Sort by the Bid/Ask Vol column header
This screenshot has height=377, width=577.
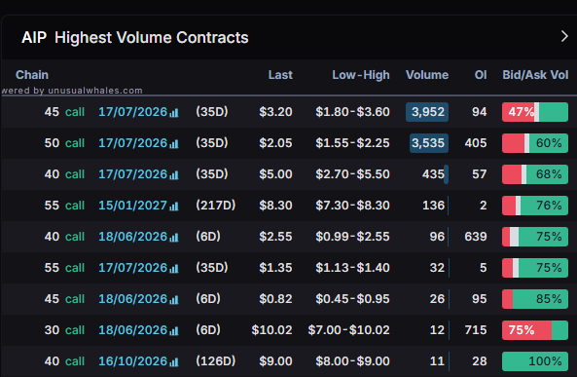coord(535,75)
